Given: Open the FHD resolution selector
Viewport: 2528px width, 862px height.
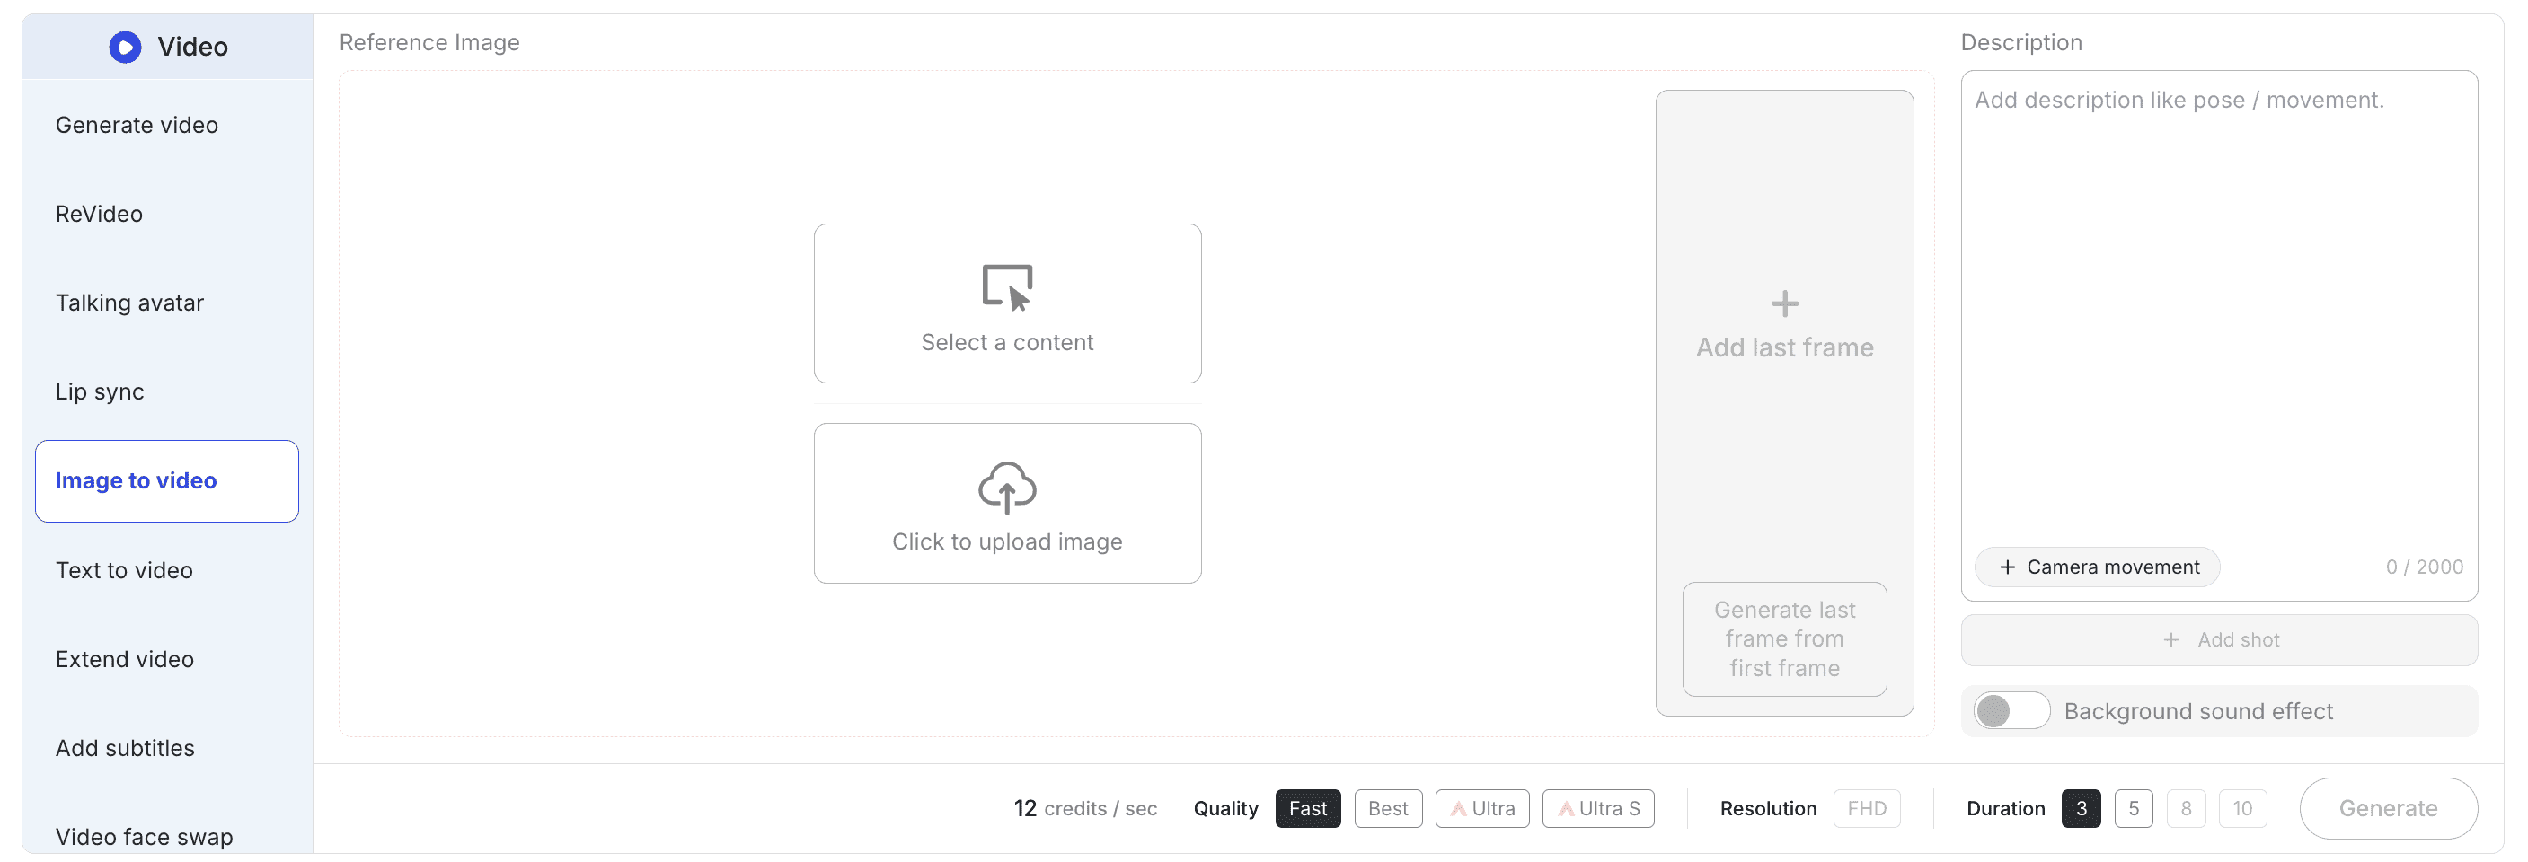Looking at the screenshot, I should coord(1867,808).
